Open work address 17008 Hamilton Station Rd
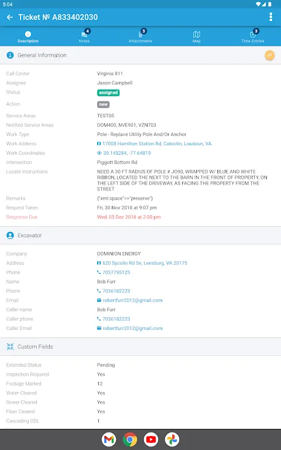The image size is (281, 450). click(x=155, y=144)
